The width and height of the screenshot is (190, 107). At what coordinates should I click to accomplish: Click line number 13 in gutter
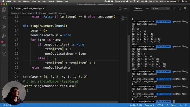[17, 26]
